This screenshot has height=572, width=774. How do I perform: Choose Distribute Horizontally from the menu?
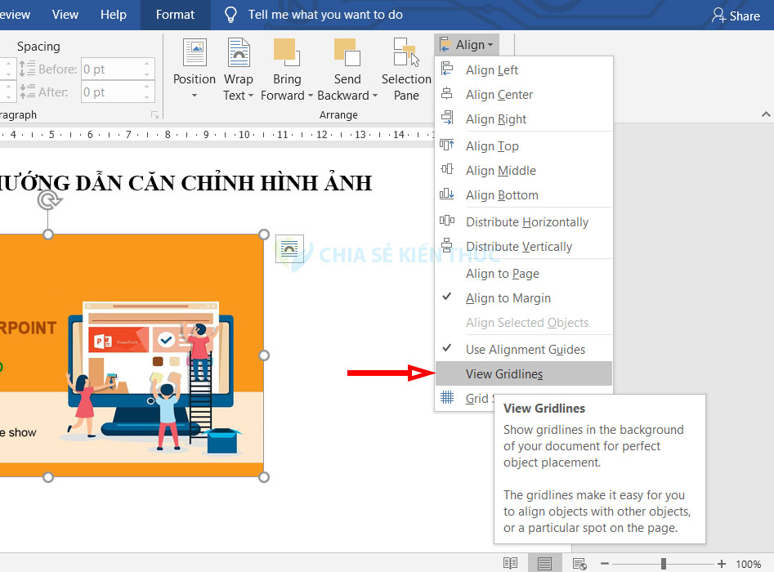pos(526,221)
